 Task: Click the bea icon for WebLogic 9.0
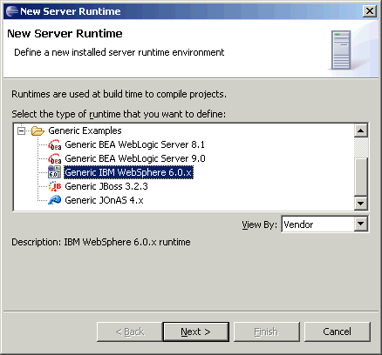pos(54,158)
